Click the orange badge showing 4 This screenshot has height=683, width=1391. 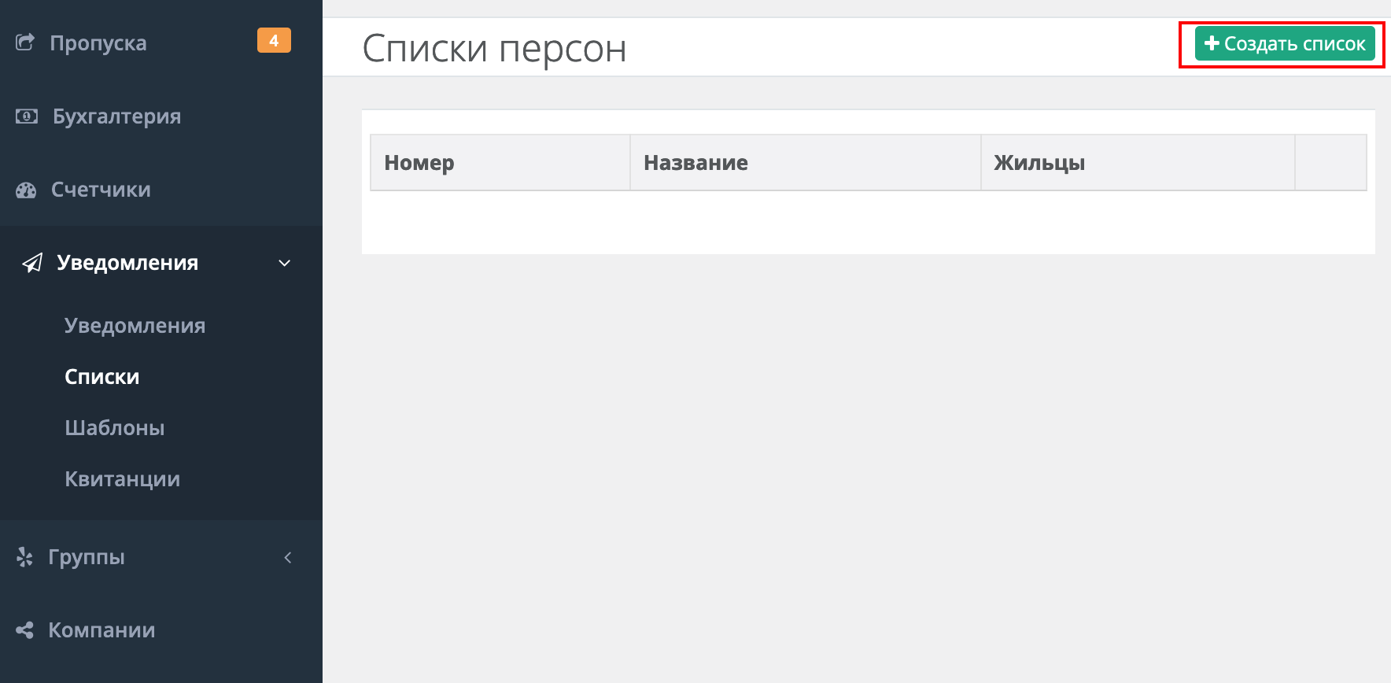coord(274,40)
